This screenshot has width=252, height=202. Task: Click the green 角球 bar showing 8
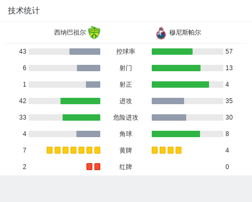point(176,134)
